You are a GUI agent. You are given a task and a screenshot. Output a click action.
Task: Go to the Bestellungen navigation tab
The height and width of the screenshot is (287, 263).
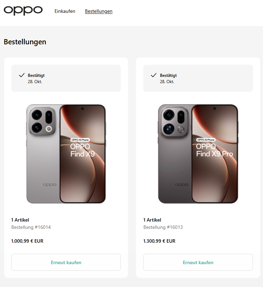(99, 11)
